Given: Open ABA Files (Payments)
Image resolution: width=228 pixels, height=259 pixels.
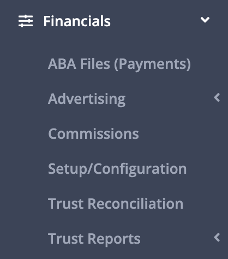Looking at the screenshot, I should (119, 64).
